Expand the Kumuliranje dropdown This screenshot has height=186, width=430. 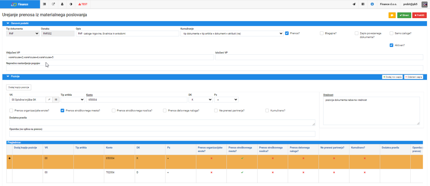pos(232,34)
